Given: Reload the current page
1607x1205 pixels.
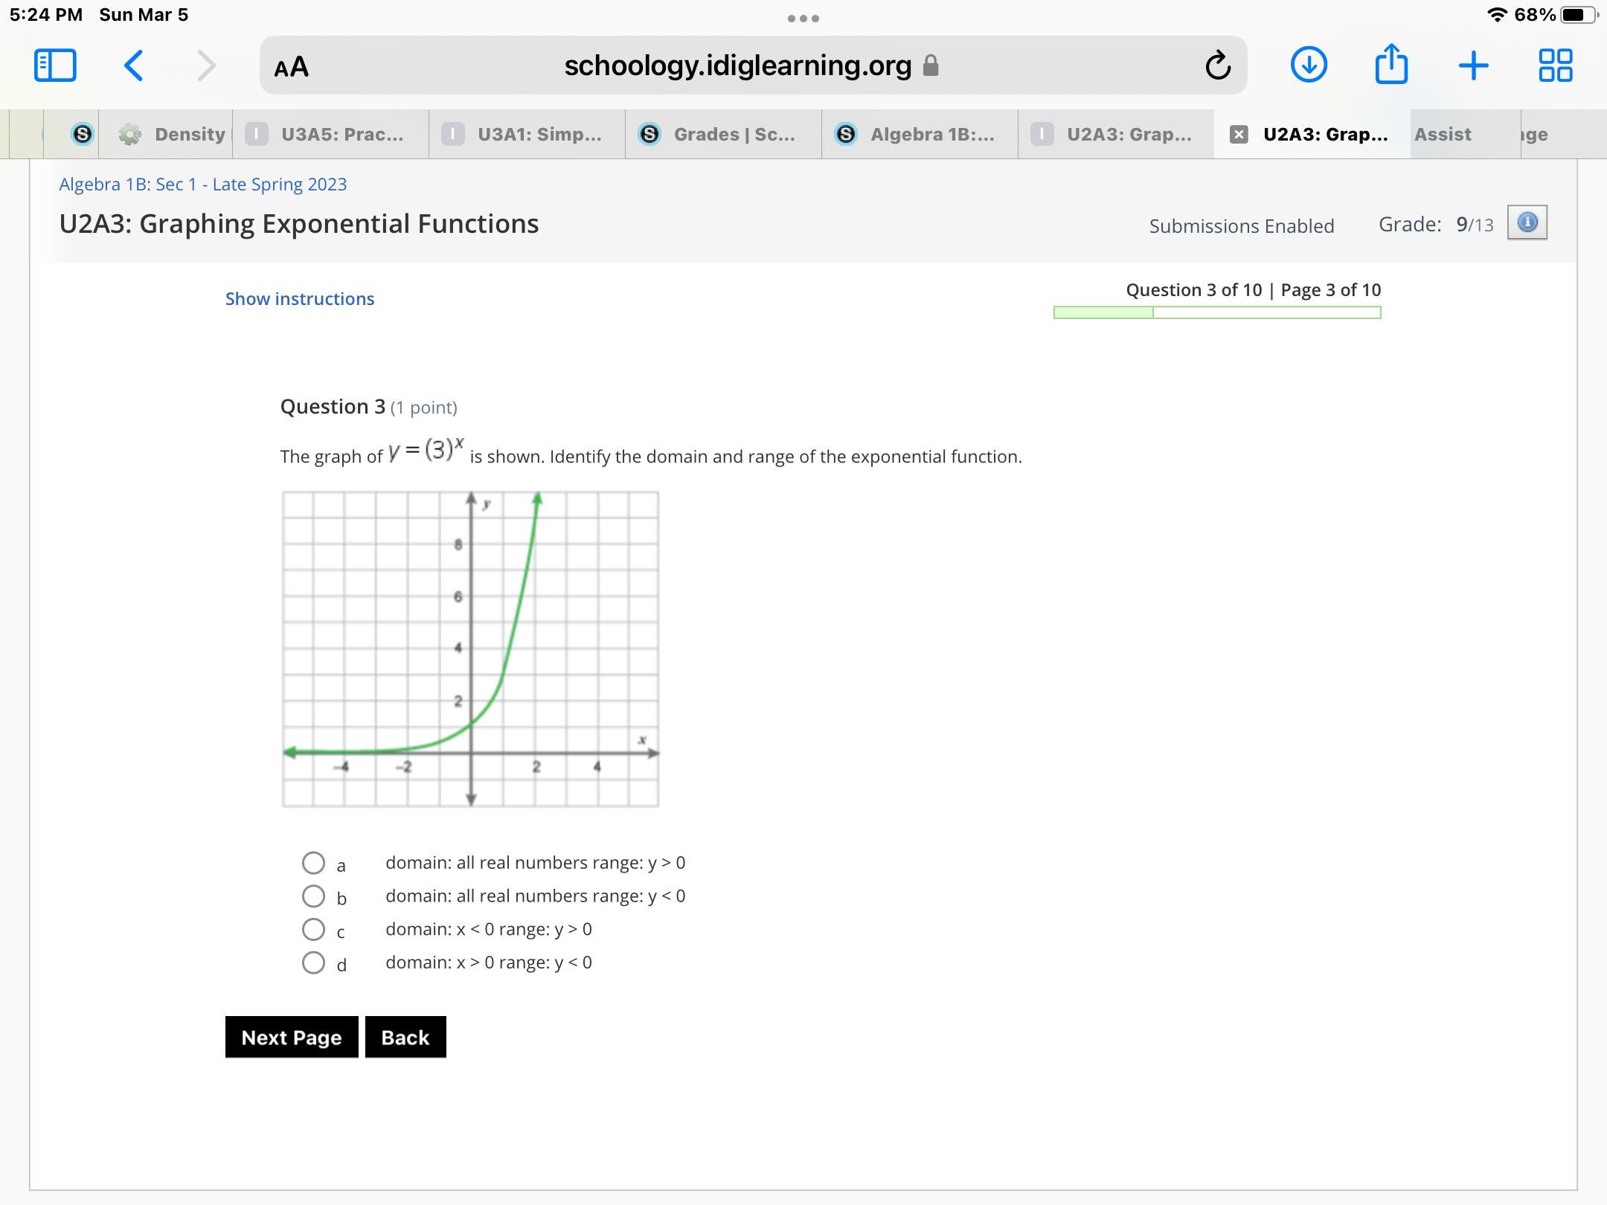Looking at the screenshot, I should 1217,65.
